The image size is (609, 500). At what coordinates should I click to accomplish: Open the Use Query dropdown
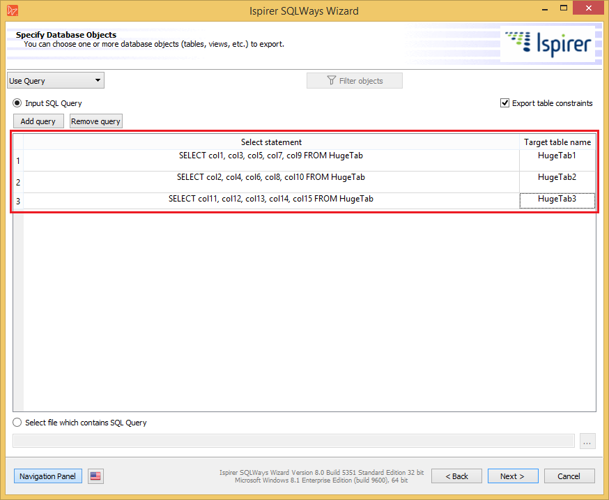[55, 81]
